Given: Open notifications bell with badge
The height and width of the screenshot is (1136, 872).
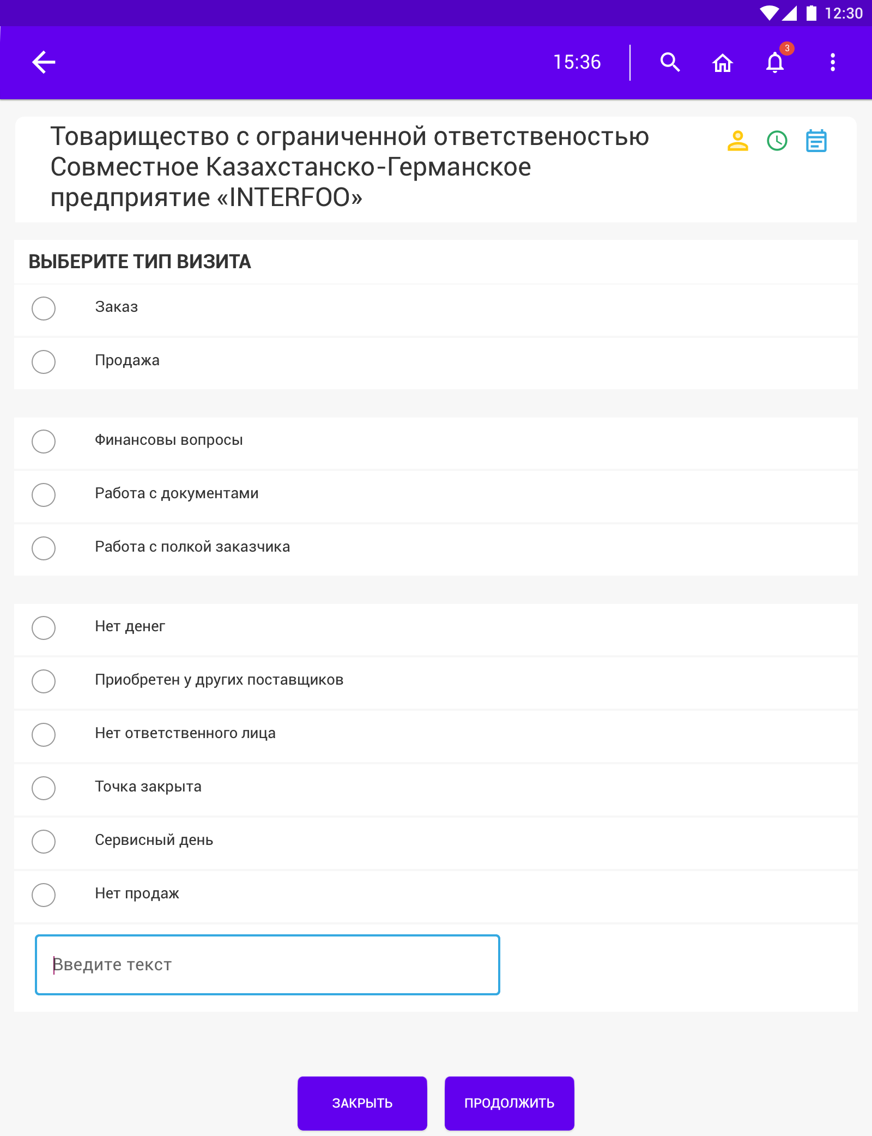Looking at the screenshot, I should click(x=776, y=62).
